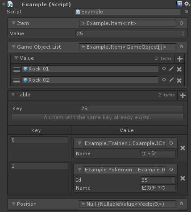
Task: Click the Pokemon Name field ピカチュウ
Action: (x=158, y=188)
